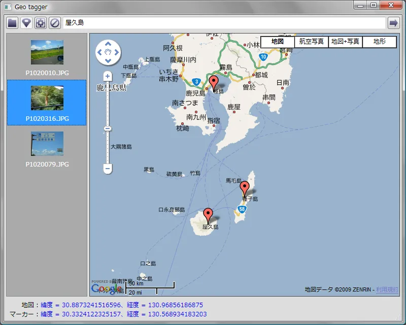The height and width of the screenshot is (325, 406).
Task: Click the prohibition circle-slash toolbar icon
Action: click(x=55, y=23)
